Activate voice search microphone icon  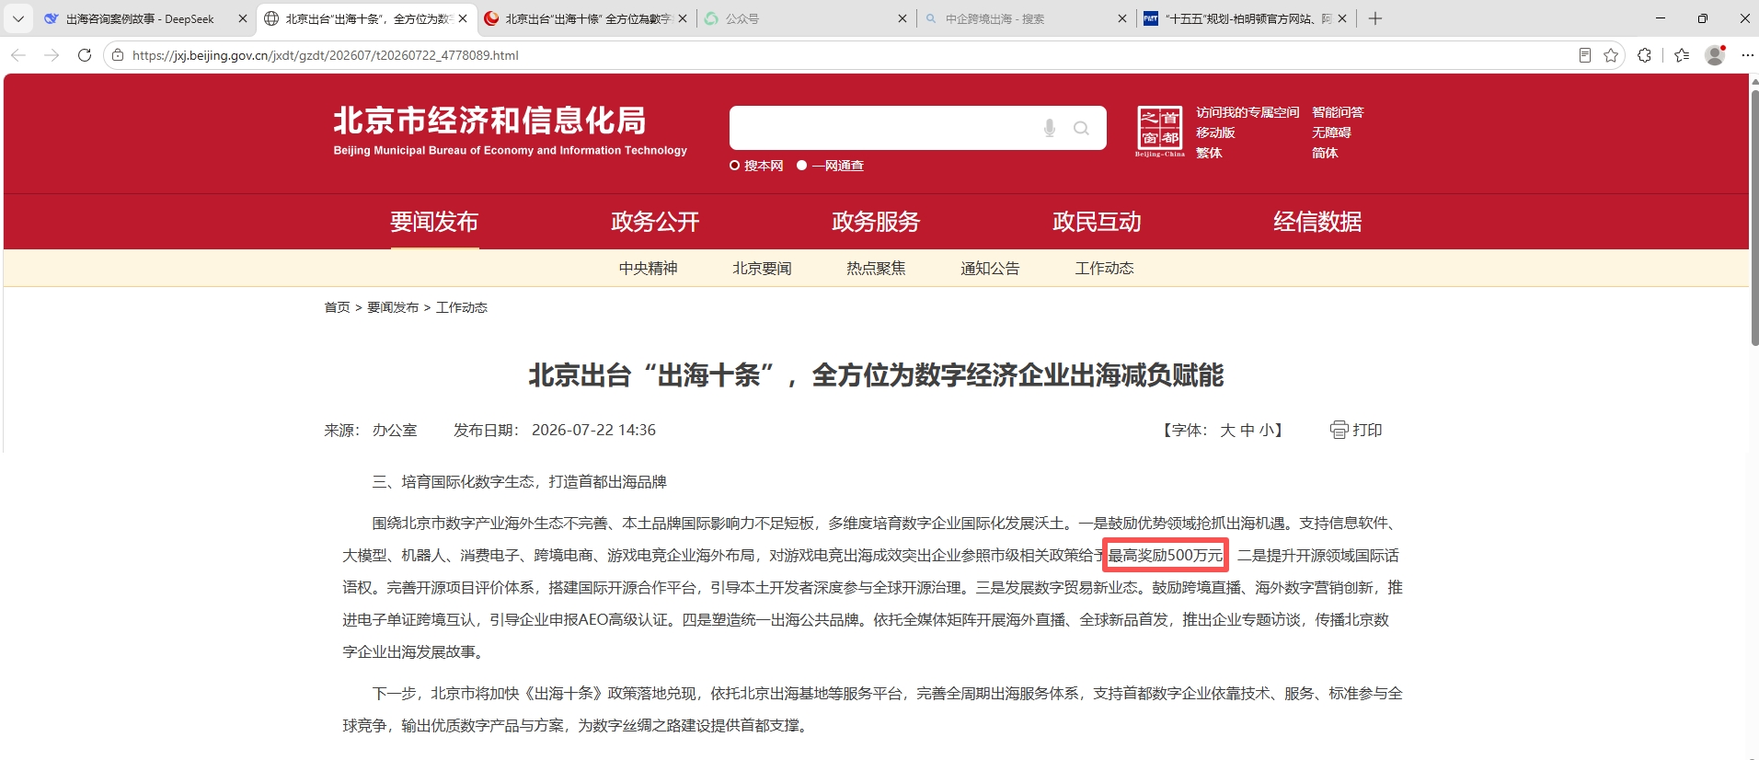[1049, 128]
